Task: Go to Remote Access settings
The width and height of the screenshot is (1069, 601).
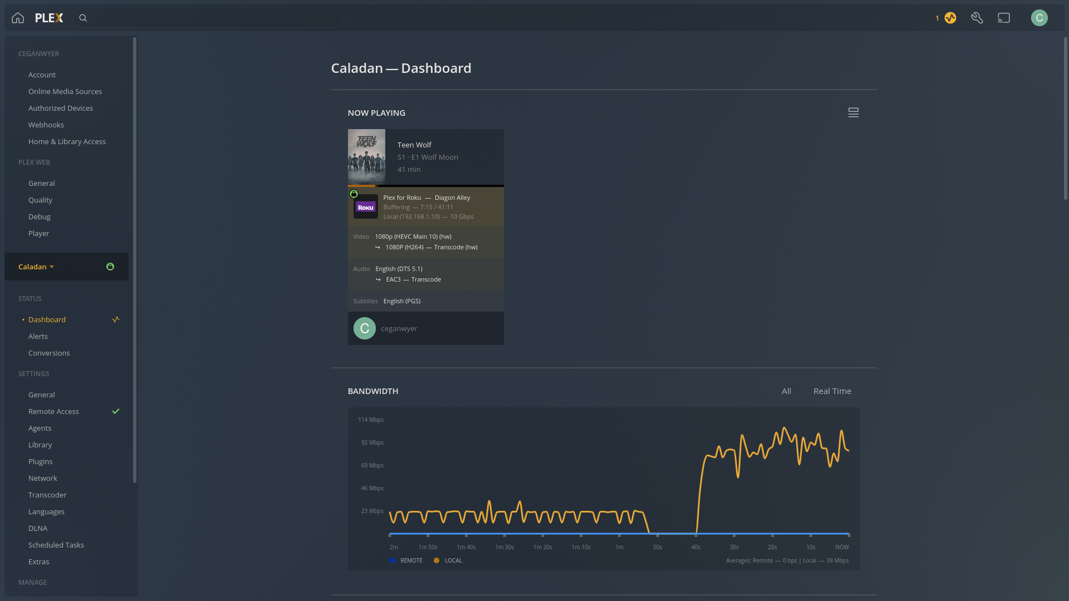Action: pos(53,411)
